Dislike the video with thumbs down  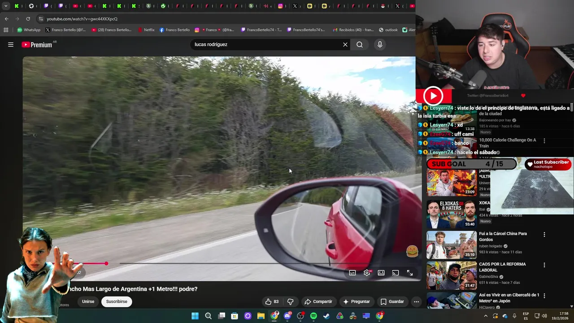290,301
